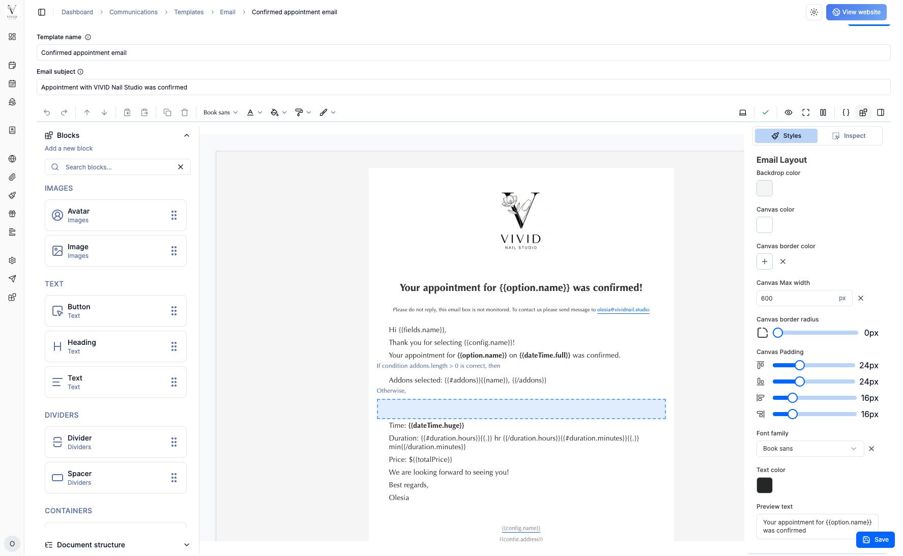
Task: Switch to the Styles tab
Action: (x=786, y=136)
